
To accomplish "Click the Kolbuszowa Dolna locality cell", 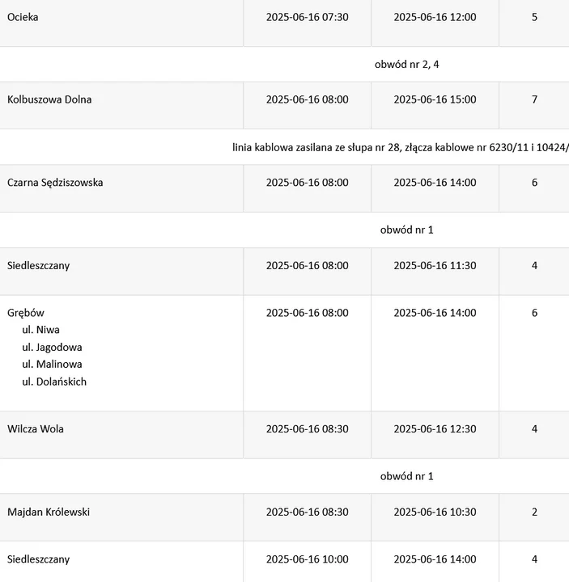I will (49, 99).
